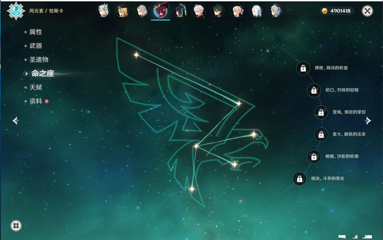Select the seventh character avatar in the top row
383x240 pixels.
click(218, 11)
